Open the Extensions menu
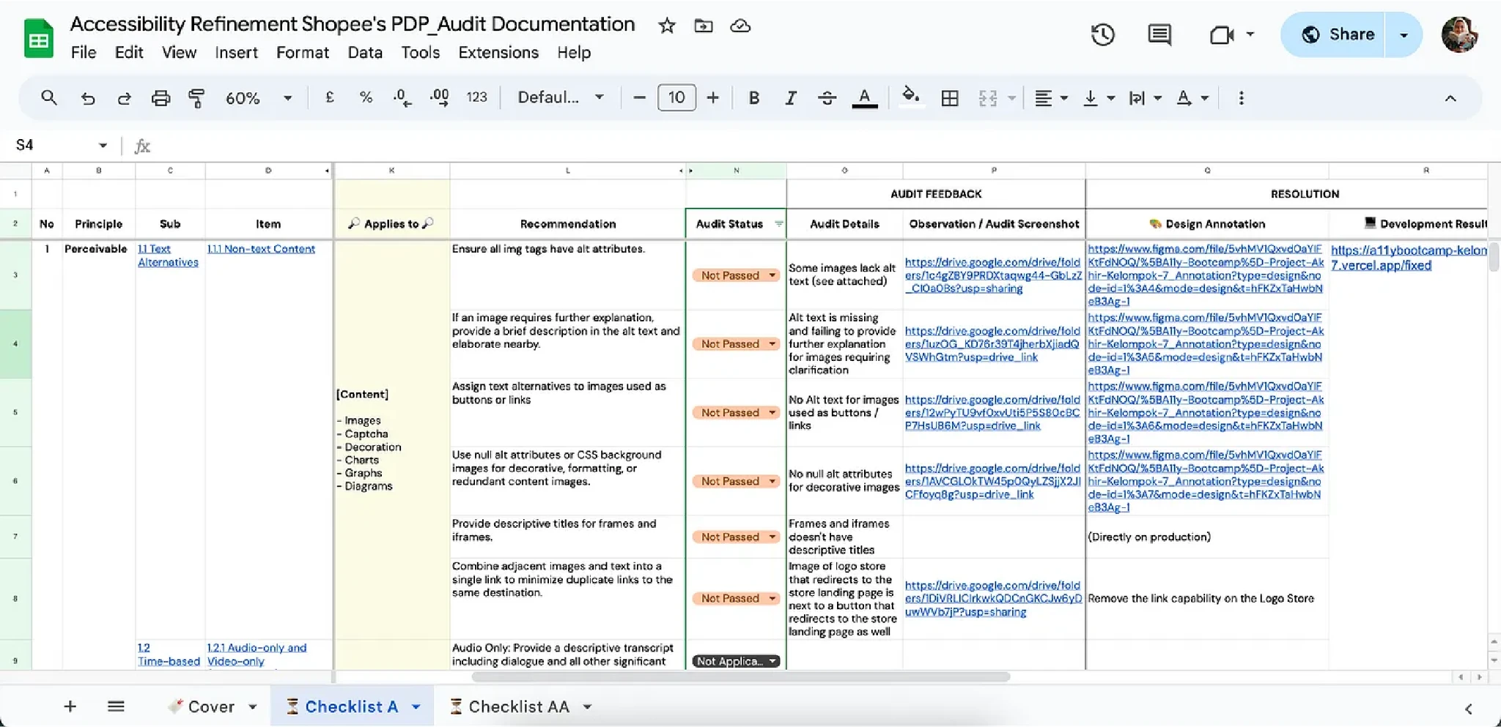 pyautogui.click(x=498, y=53)
